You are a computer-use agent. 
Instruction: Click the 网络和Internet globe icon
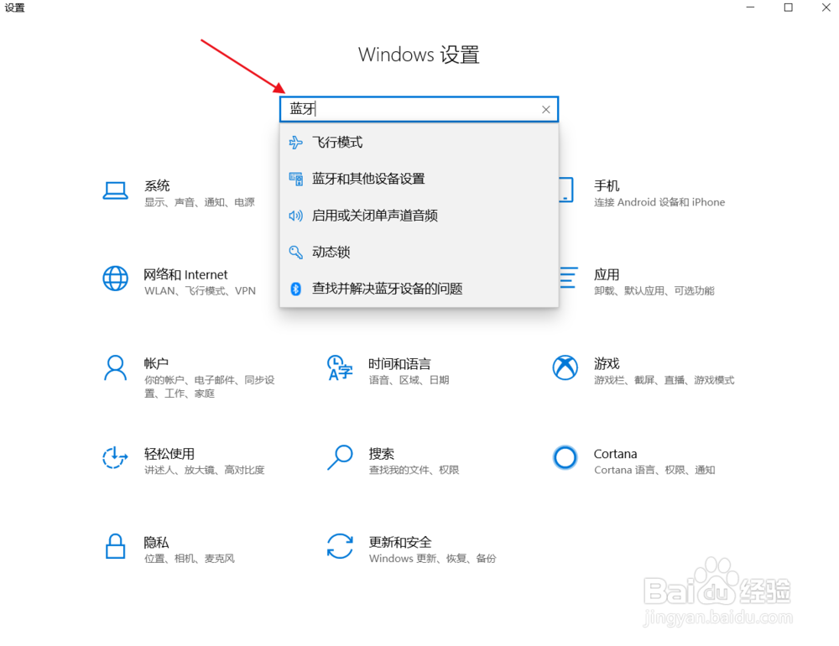pyautogui.click(x=115, y=279)
